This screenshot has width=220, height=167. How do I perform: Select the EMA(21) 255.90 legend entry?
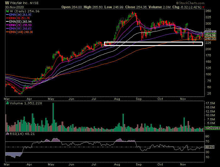pyautogui.click(x=19, y=25)
